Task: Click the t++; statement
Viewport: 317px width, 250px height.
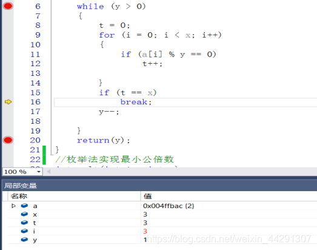Action: 152,64
